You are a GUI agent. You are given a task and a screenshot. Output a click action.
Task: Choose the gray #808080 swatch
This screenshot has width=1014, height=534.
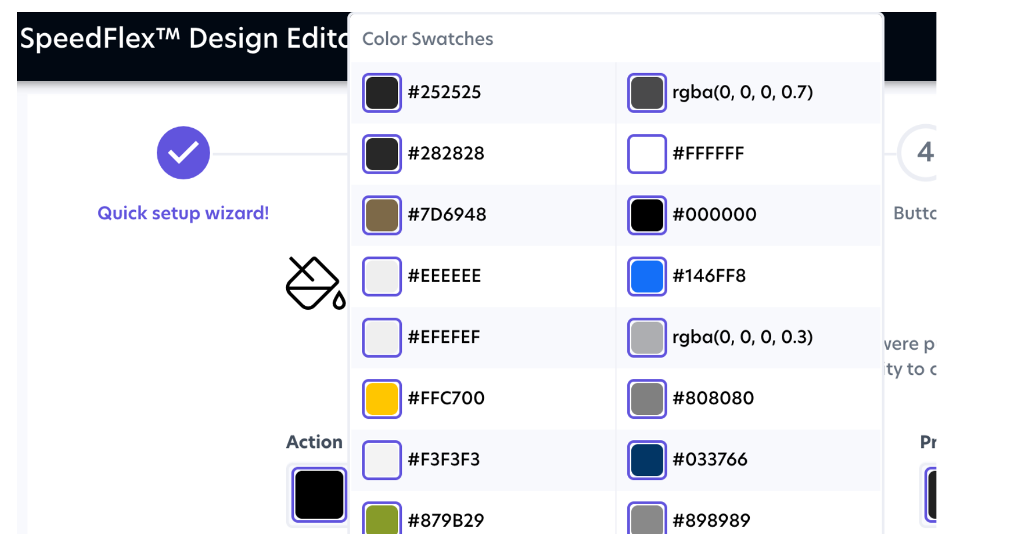tap(647, 399)
